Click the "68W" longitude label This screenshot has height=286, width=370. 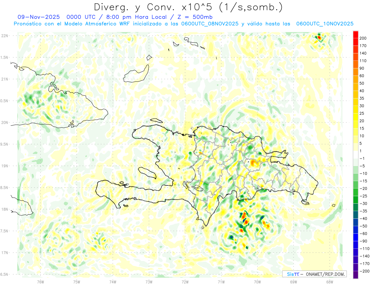330,282
